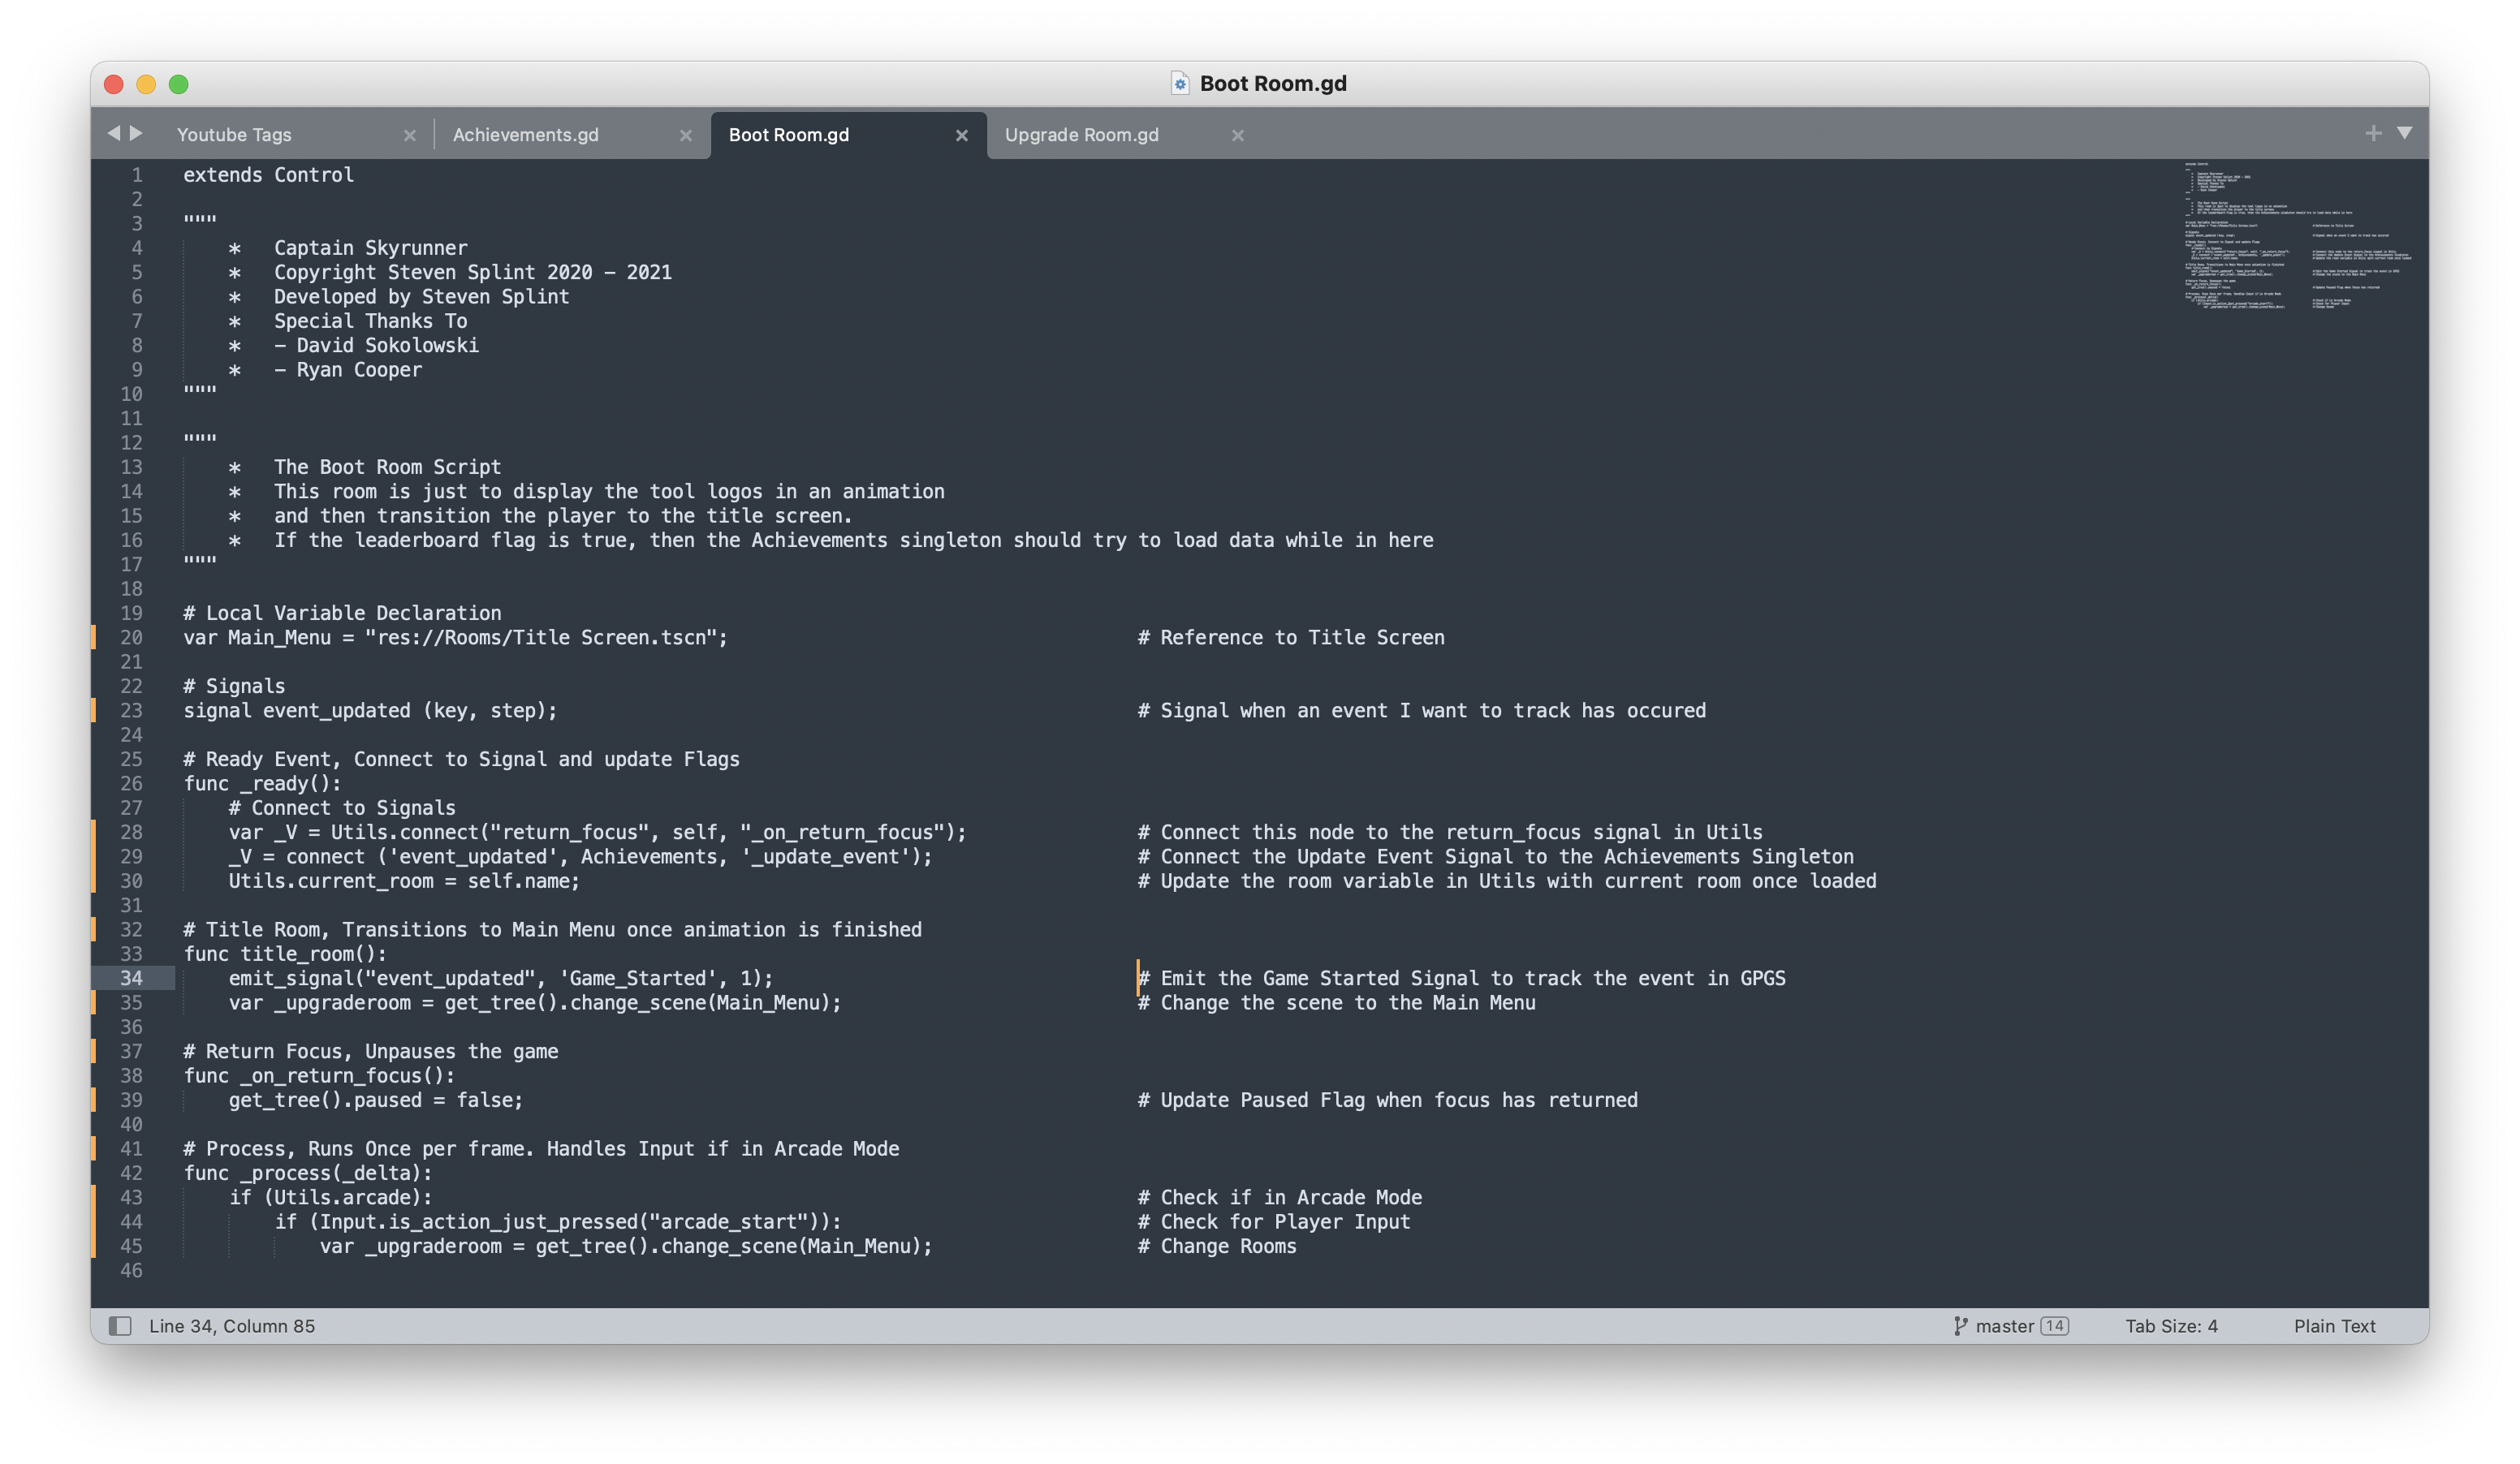Click the green zoom window button
Image resolution: width=2520 pixels, height=1464 pixels.
[179, 84]
